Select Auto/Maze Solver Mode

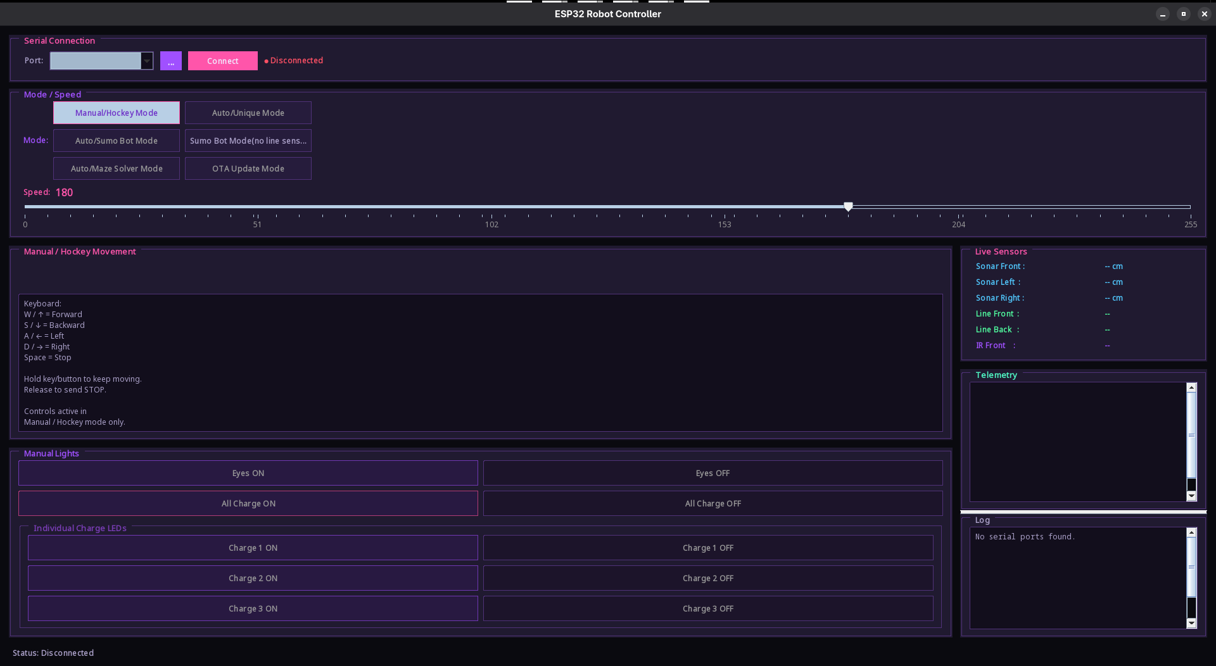point(117,168)
